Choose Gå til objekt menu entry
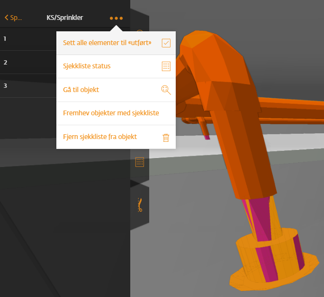This screenshot has height=297, width=324. pos(116,90)
